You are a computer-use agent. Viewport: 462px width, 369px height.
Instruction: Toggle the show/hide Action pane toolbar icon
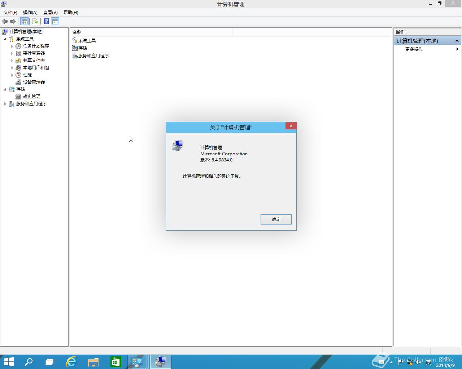click(55, 22)
